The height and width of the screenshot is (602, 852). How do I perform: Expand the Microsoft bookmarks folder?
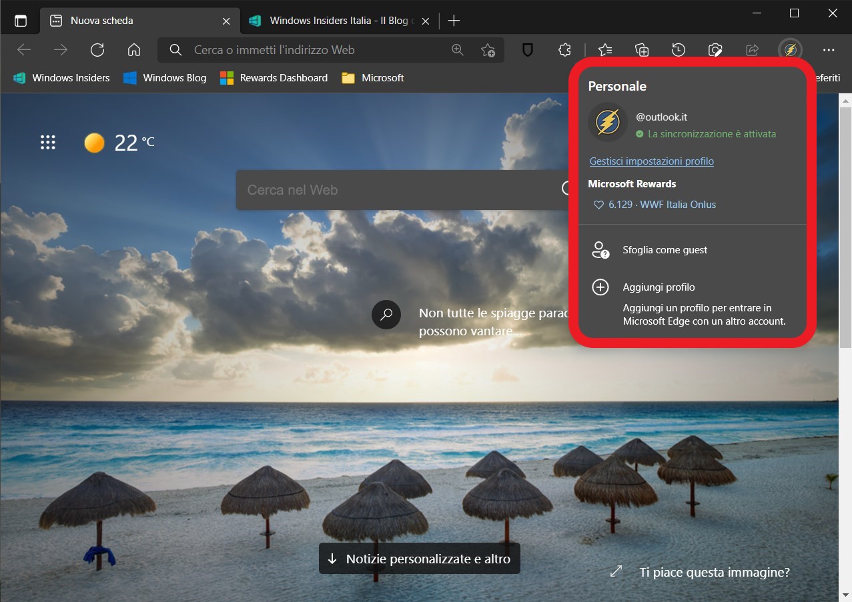(x=373, y=78)
